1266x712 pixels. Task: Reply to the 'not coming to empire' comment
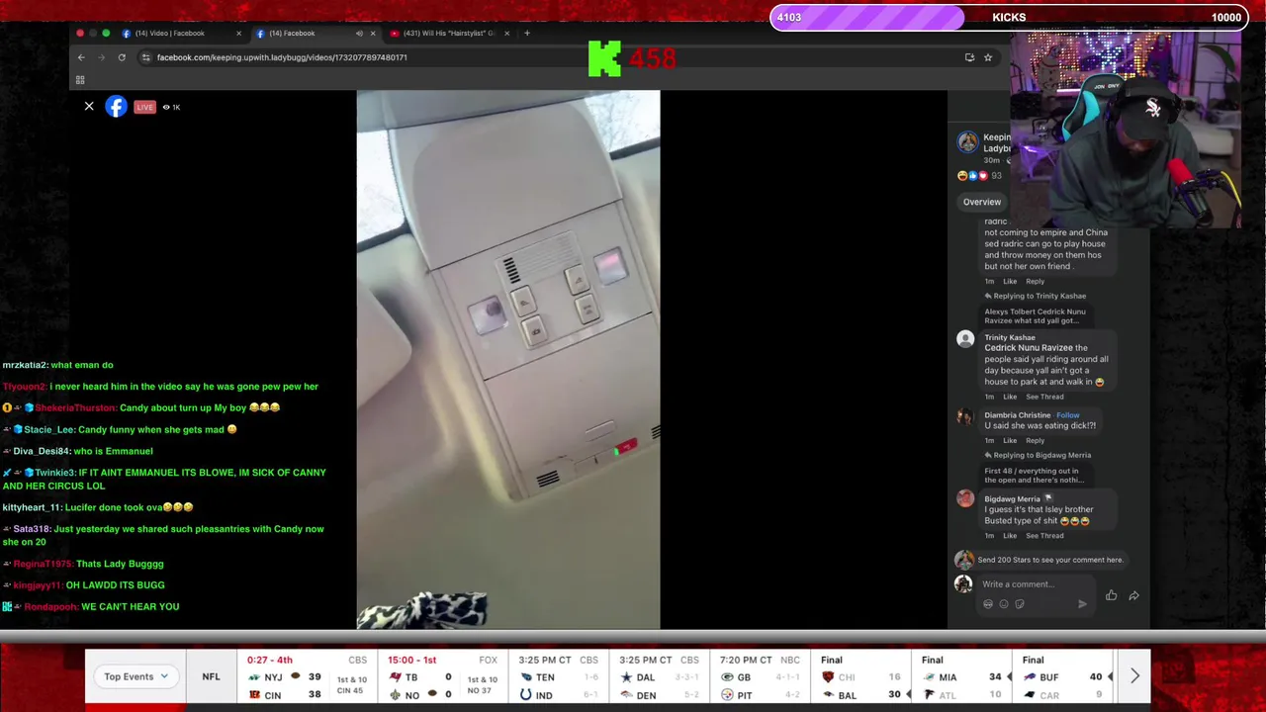click(x=1035, y=281)
